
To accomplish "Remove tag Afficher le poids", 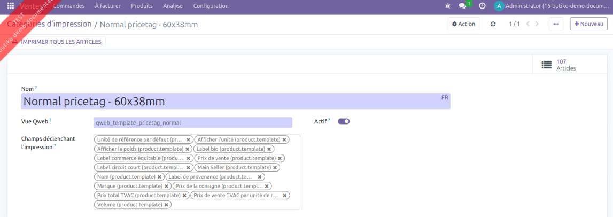I will coord(187,149).
